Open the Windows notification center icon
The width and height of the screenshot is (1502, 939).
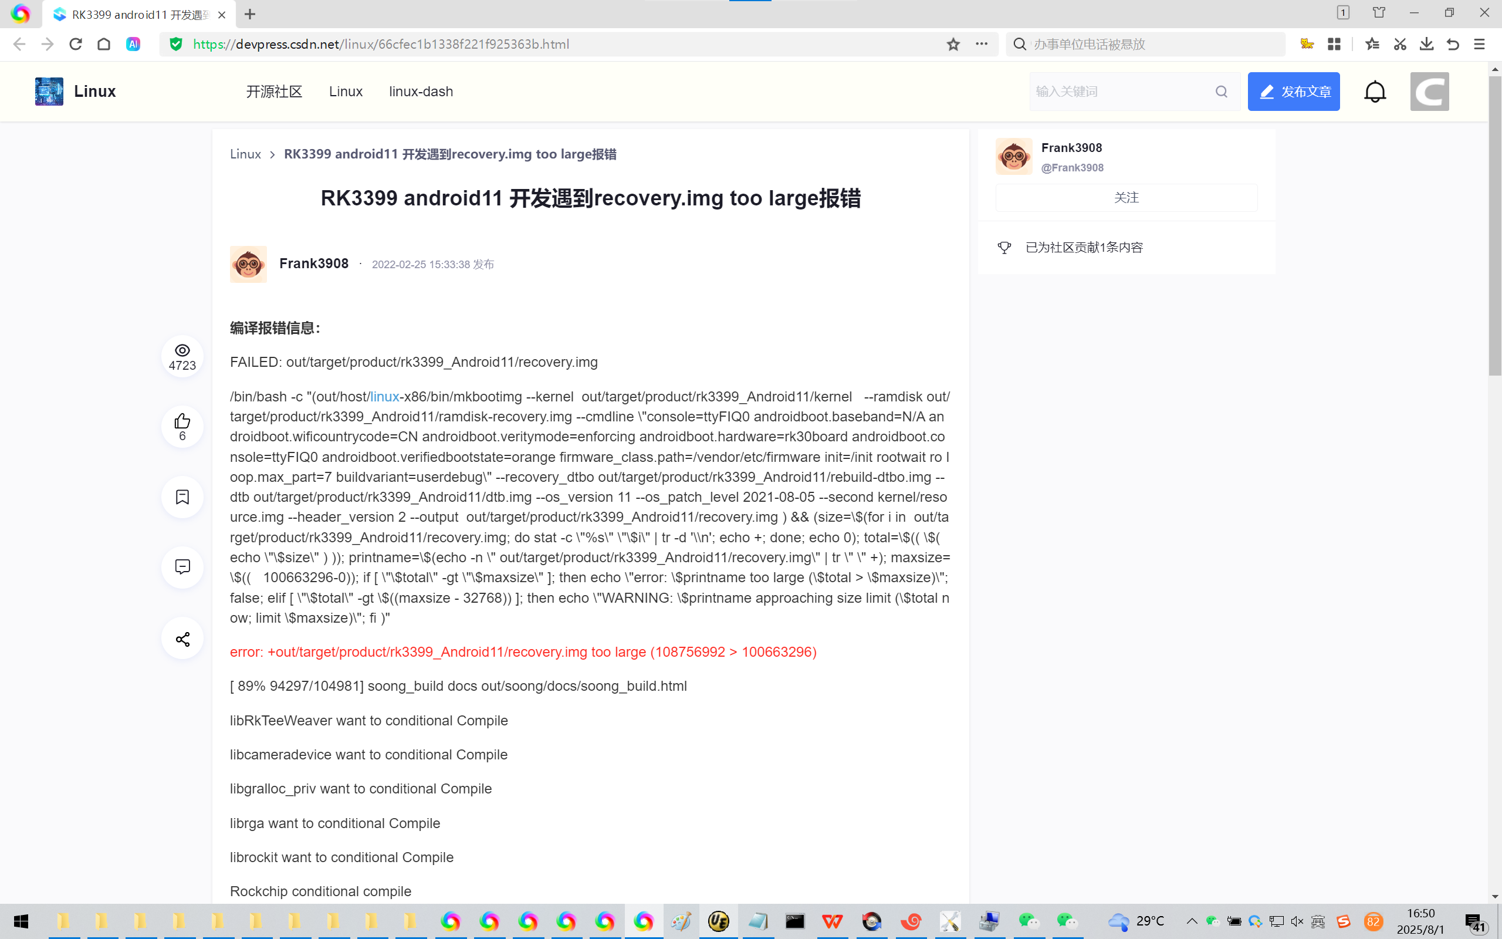(1476, 922)
